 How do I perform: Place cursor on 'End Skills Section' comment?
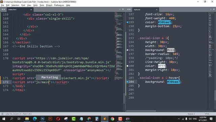point(36,46)
